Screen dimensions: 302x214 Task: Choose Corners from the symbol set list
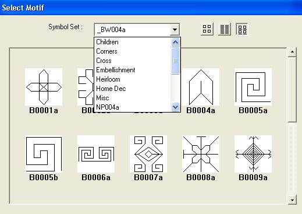pos(132,51)
